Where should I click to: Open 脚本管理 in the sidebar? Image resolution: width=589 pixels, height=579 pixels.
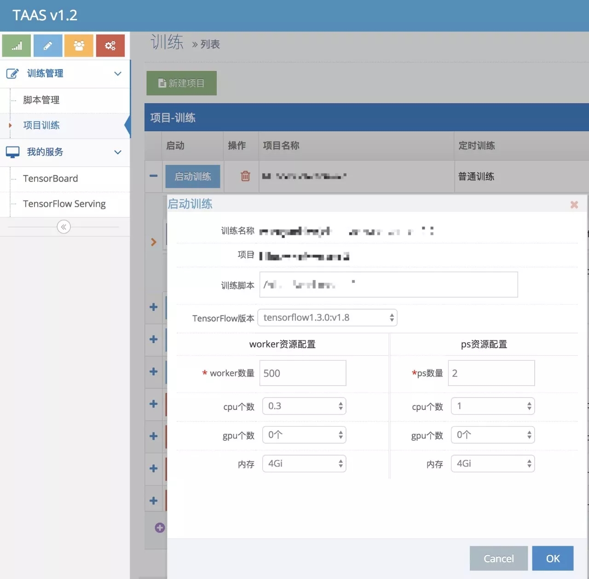coord(41,100)
